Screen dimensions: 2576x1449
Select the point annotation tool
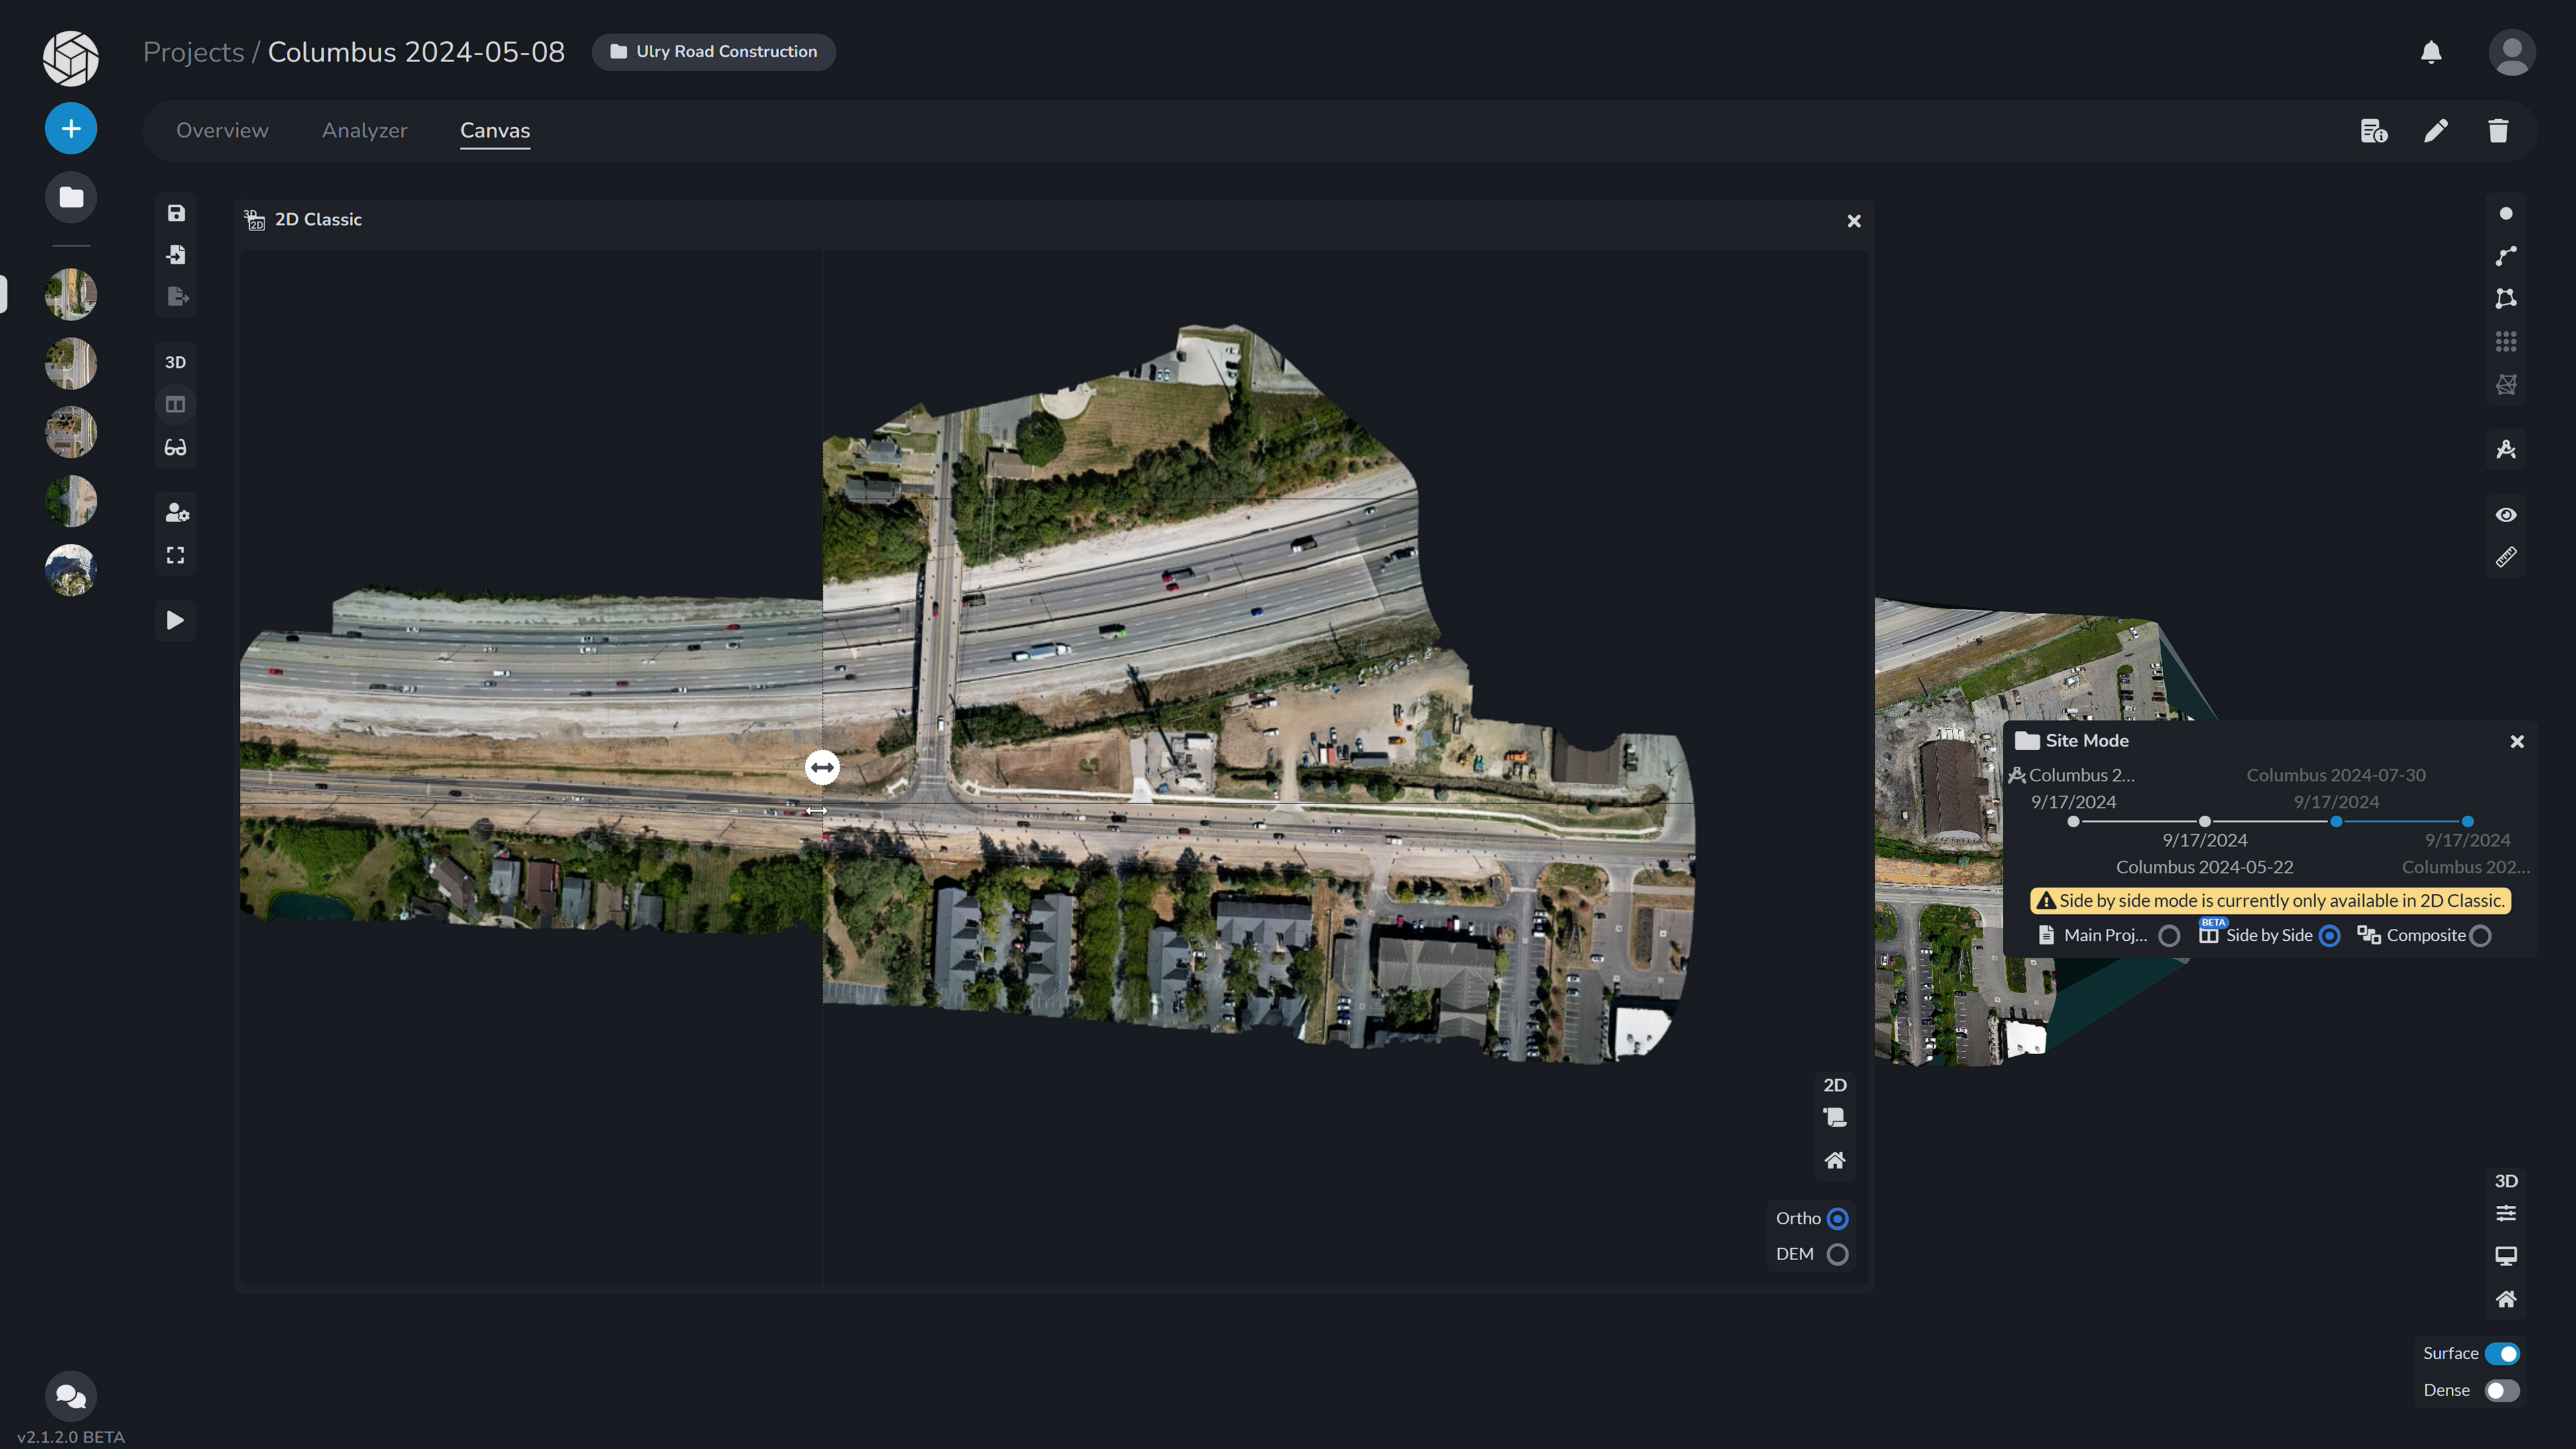(2507, 212)
